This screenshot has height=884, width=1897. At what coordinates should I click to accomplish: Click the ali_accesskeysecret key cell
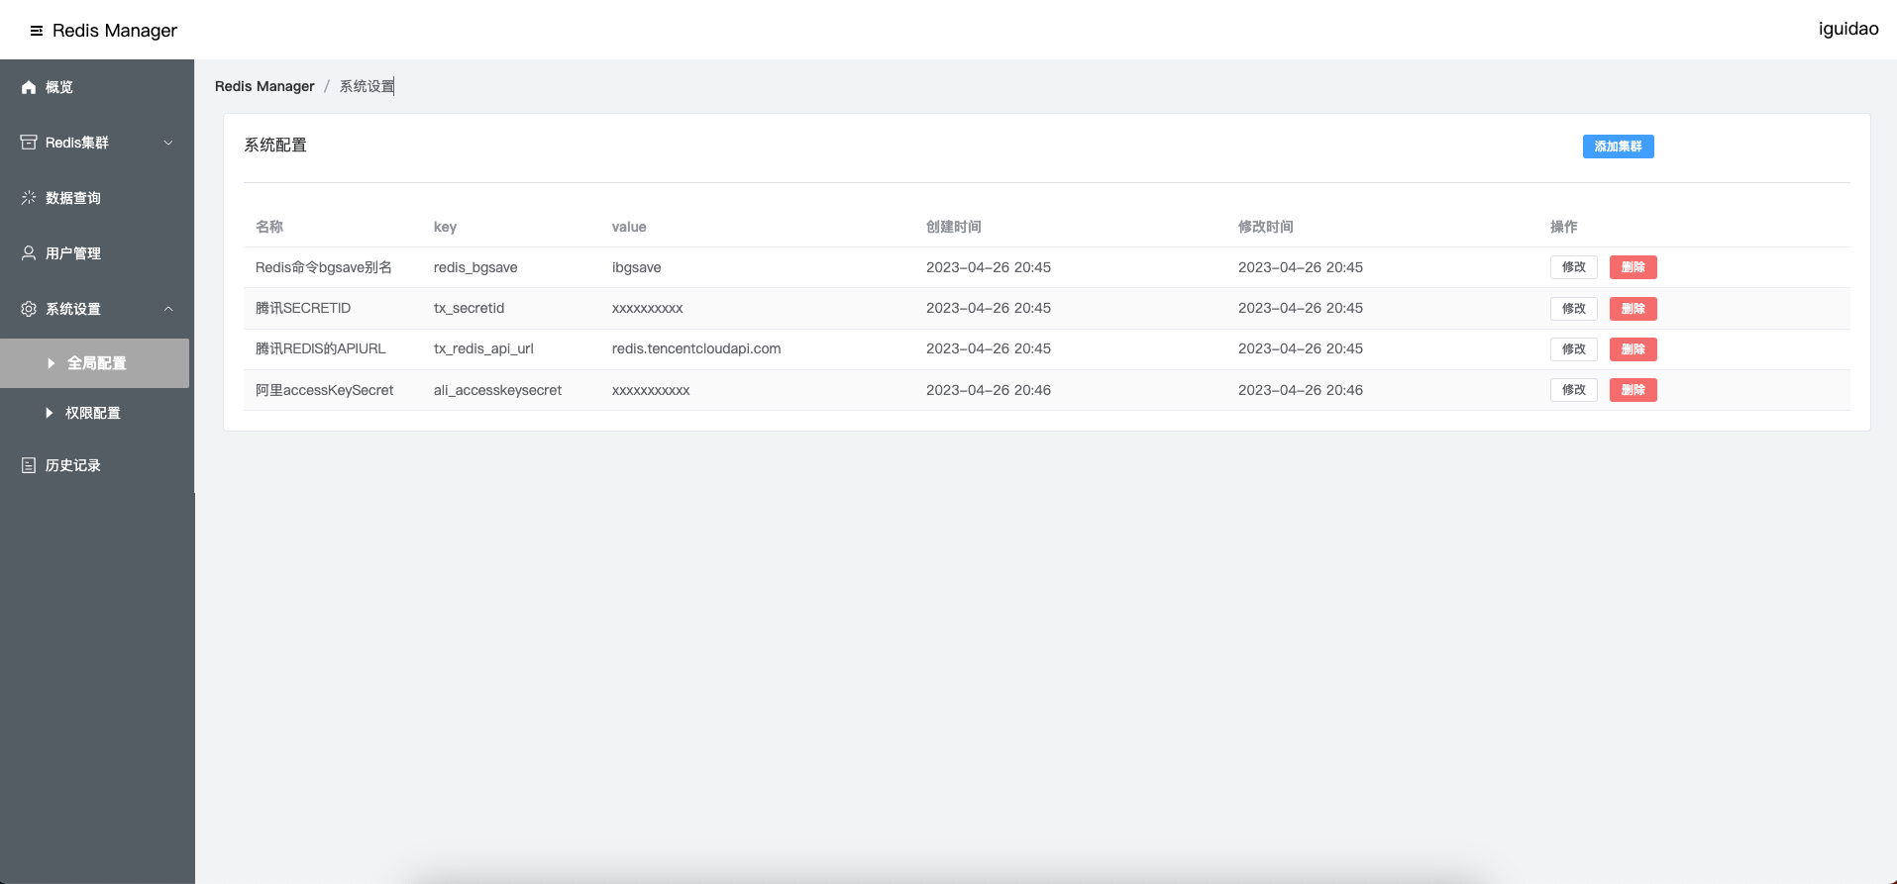point(497,390)
